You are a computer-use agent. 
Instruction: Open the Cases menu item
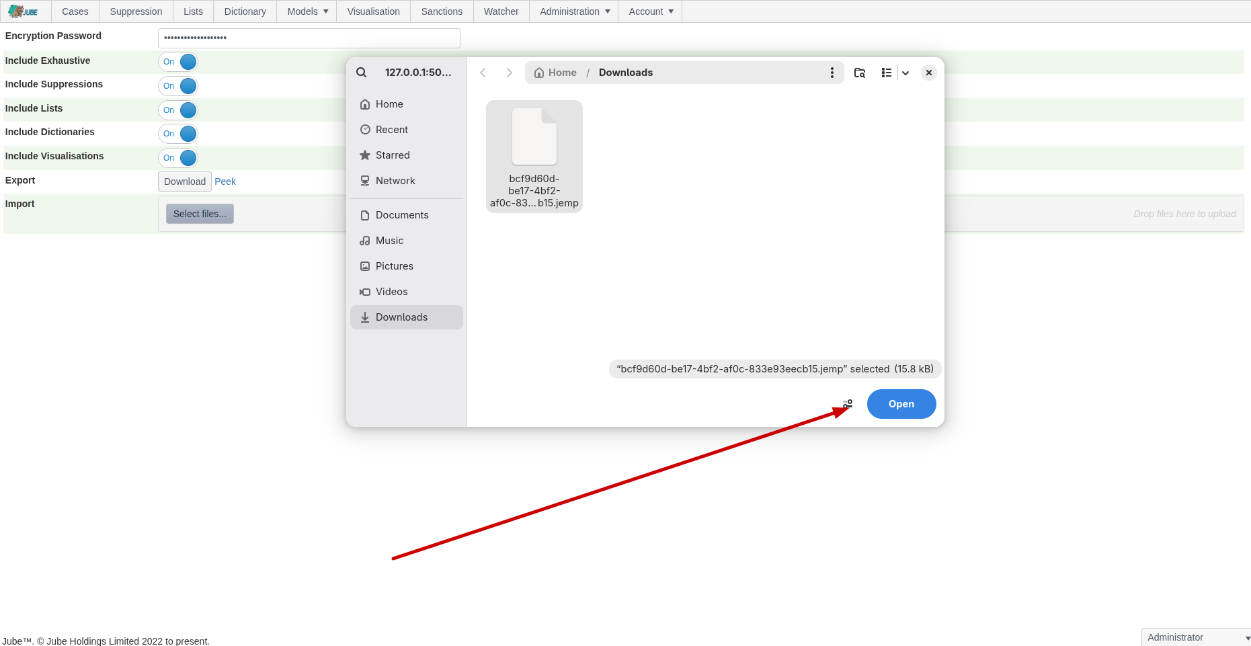[x=75, y=11]
